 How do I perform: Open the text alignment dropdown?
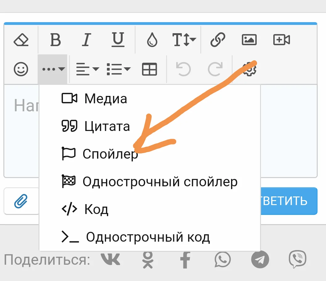[x=87, y=69]
